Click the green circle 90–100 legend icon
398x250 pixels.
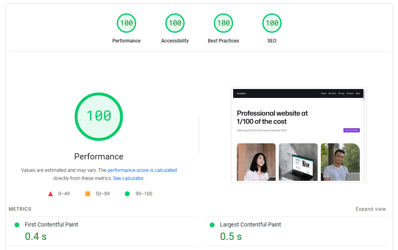coord(127,194)
